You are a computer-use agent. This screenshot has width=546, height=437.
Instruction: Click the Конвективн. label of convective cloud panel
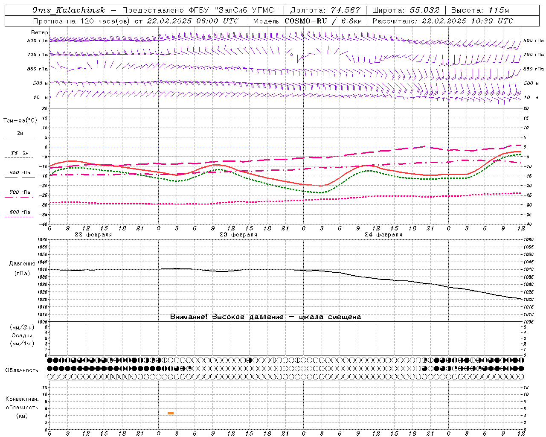pos(22,399)
